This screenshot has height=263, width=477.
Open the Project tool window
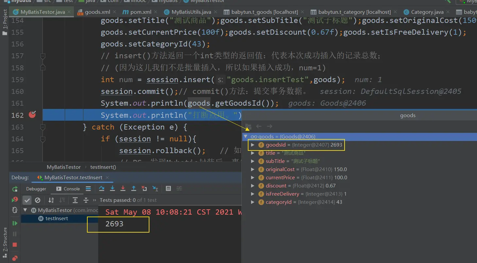(5, 22)
